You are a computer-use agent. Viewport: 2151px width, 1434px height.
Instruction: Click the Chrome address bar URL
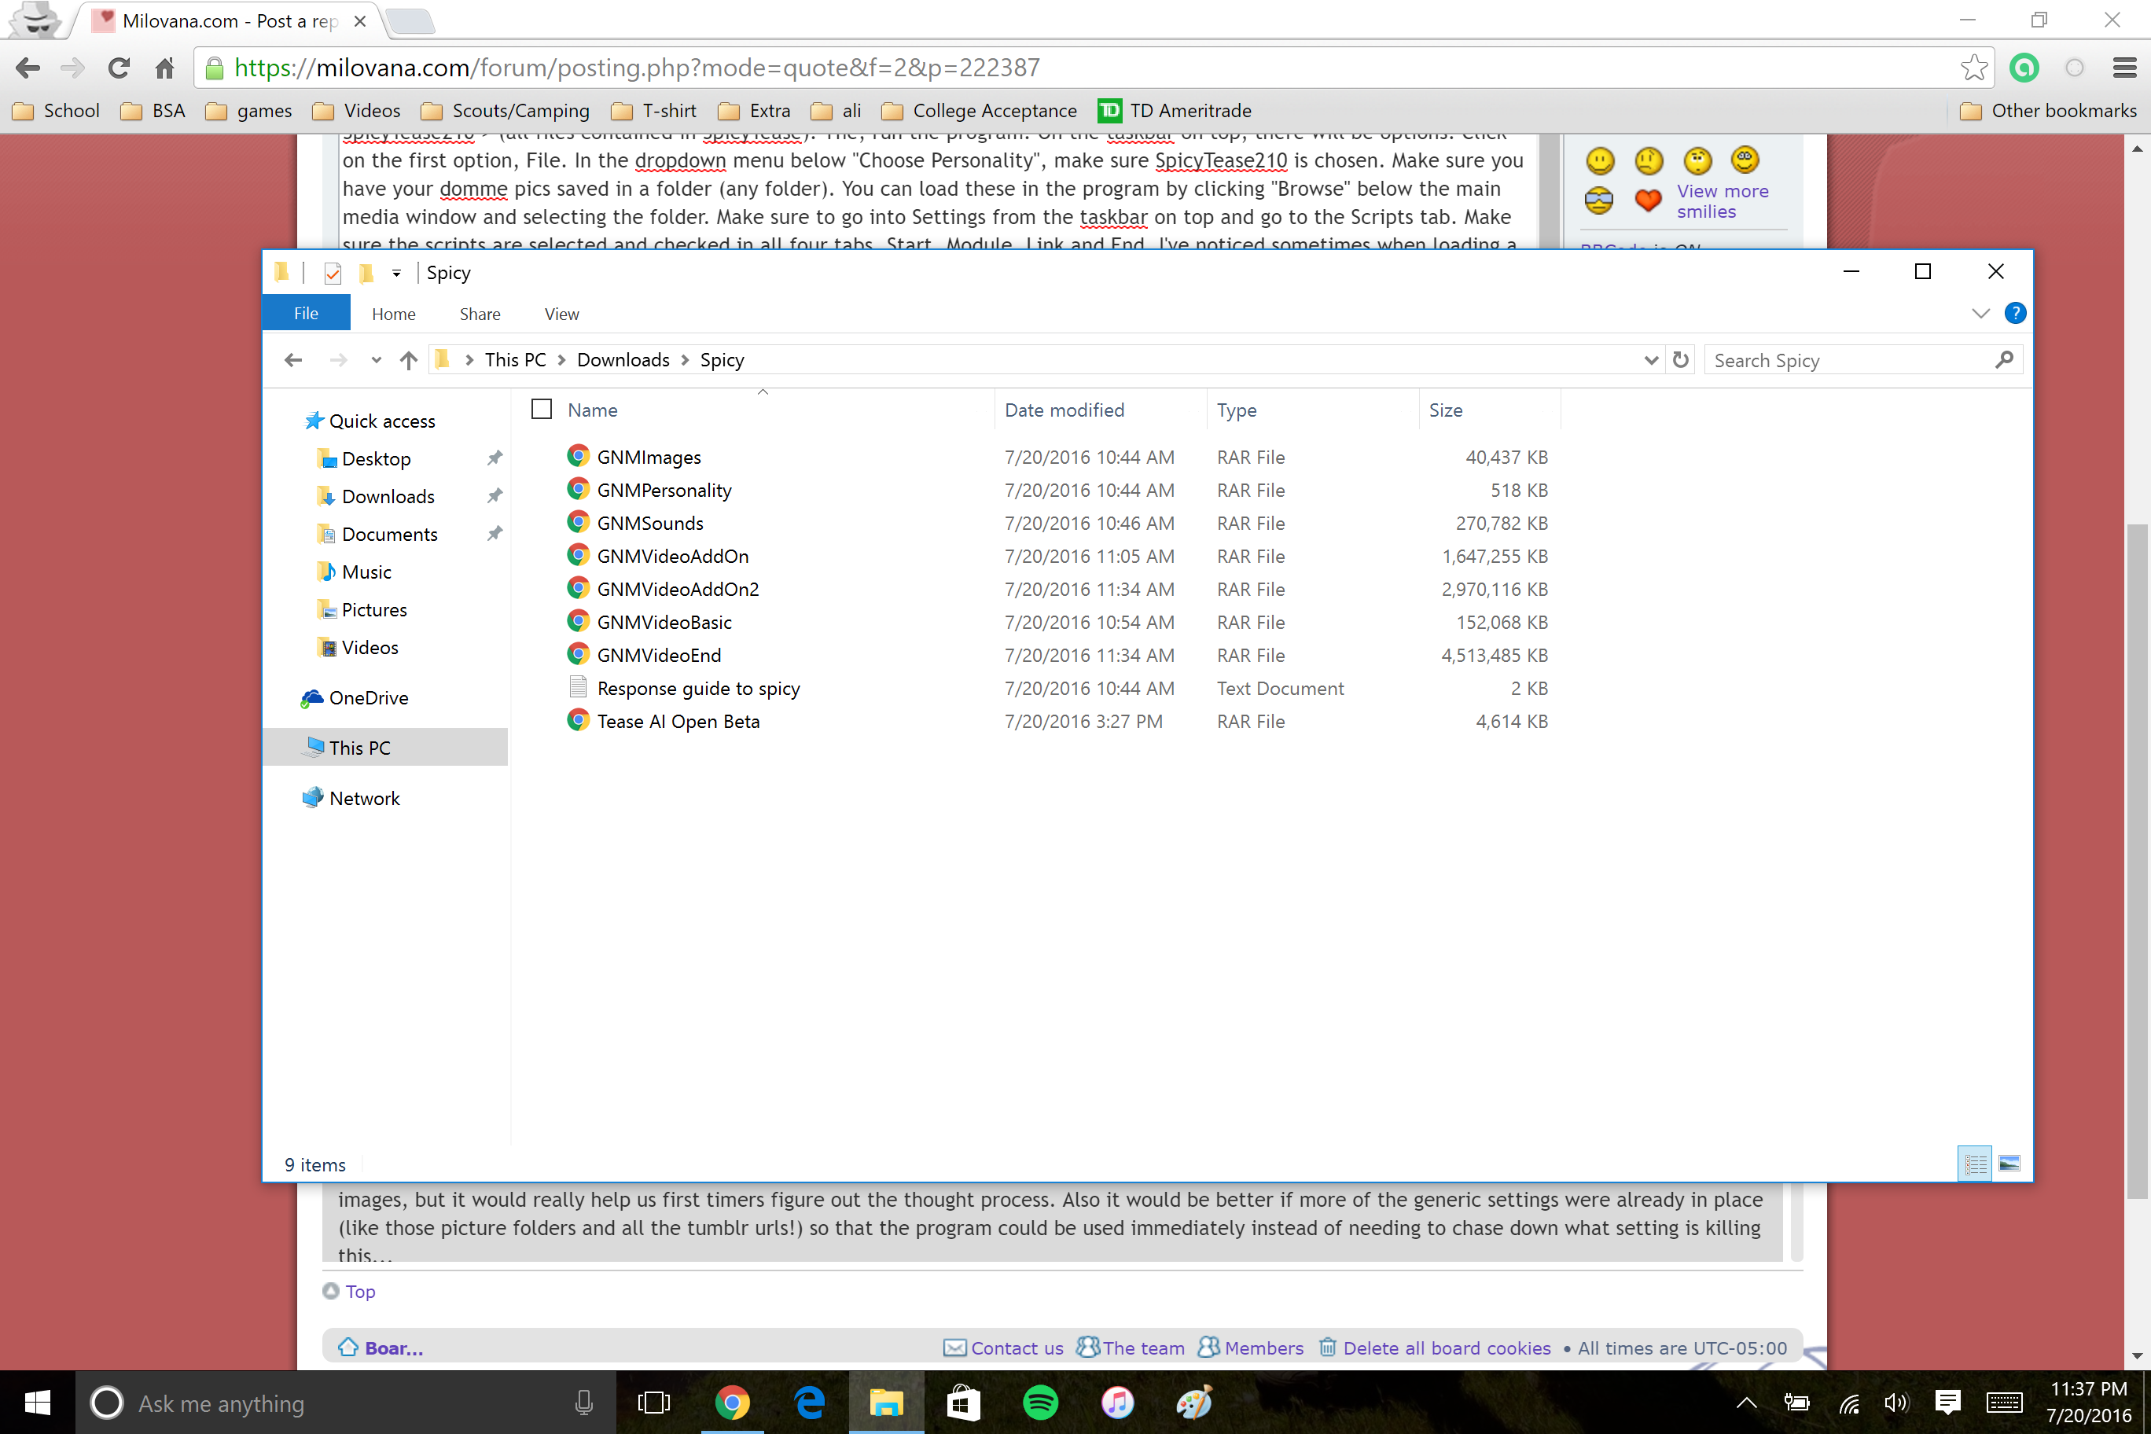tap(638, 68)
